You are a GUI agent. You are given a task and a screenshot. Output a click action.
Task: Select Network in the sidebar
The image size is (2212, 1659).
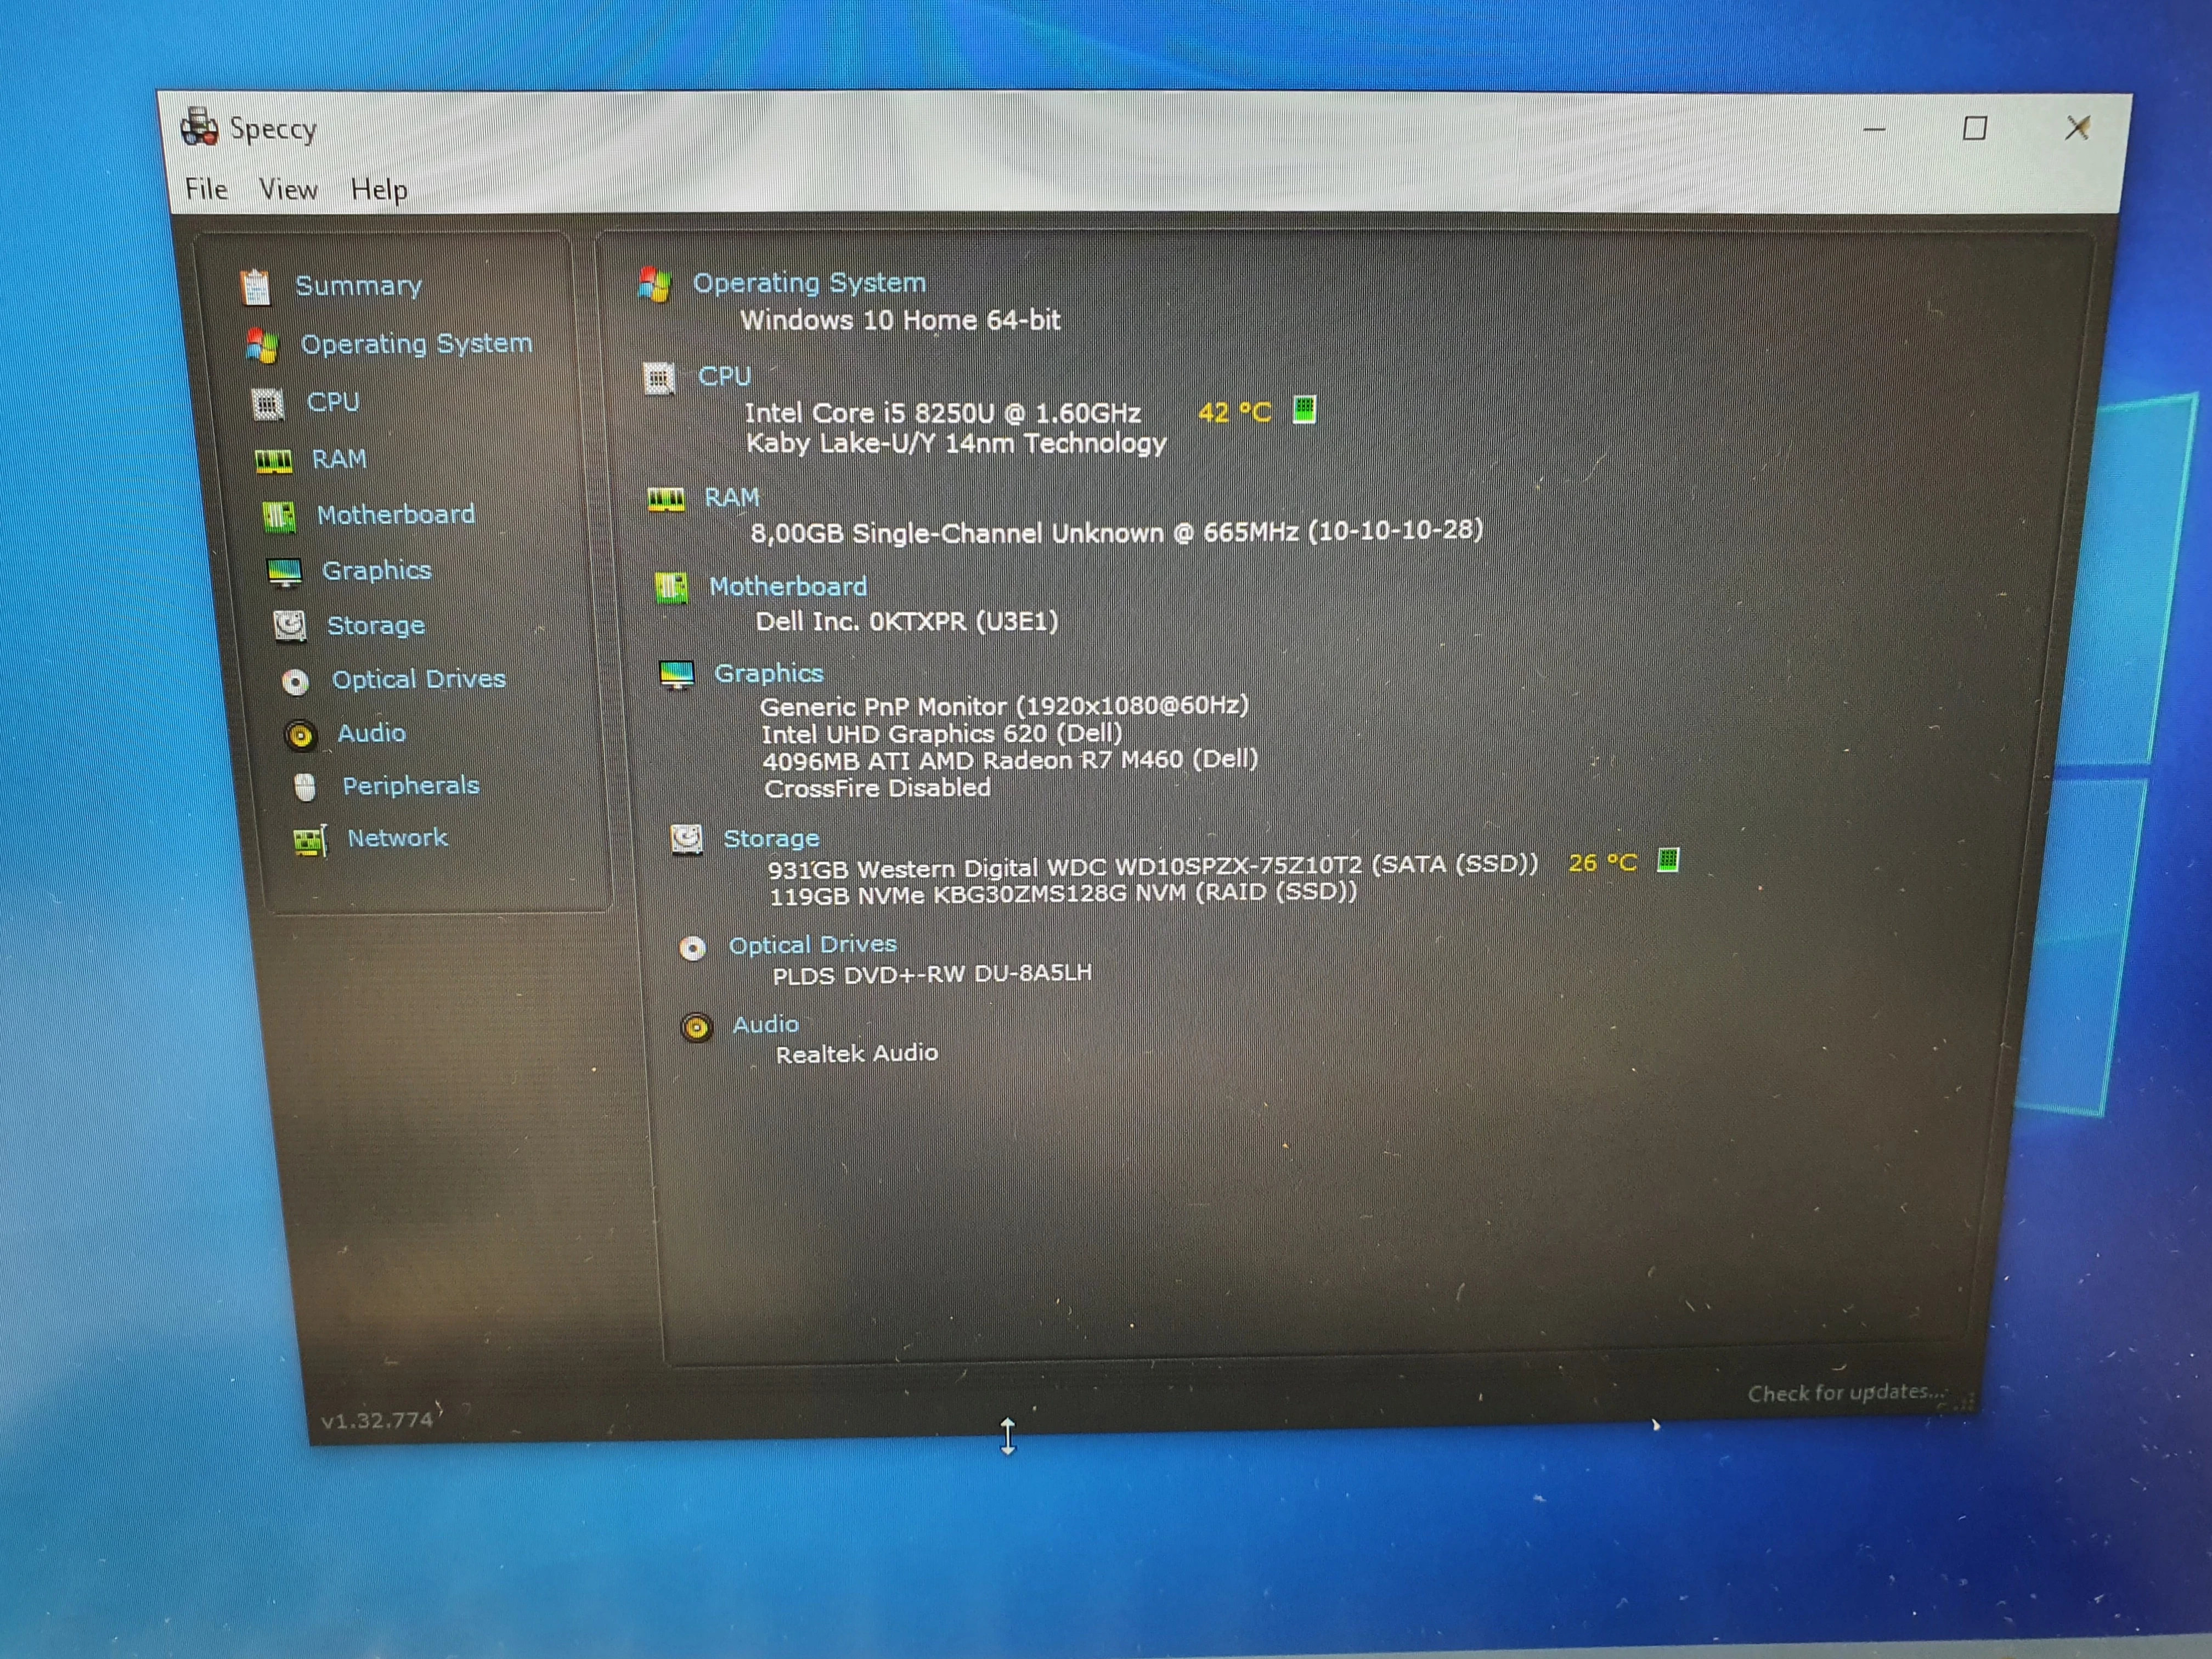click(x=397, y=838)
